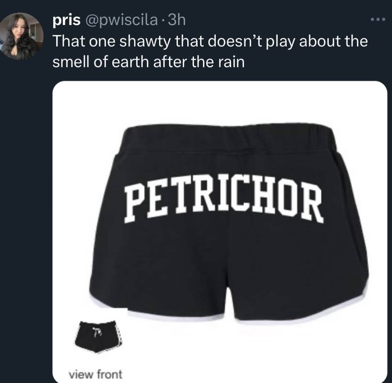Viewport: 392px width, 383px height.
Task: Click the first line of tweet text
Action: pos(210,41)
